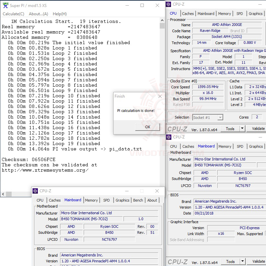This screenshot has width=266, height=266.
Task: Click the B450 TOMAHAWK model field in bottom-left window
Action: click(91, 219)
